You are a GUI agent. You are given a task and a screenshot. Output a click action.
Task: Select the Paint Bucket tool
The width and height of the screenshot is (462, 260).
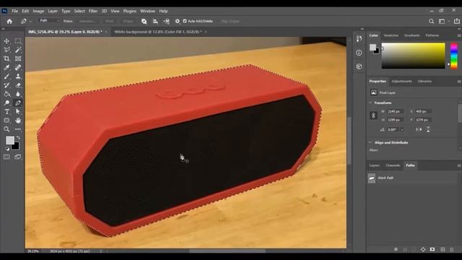pos(6,94)
